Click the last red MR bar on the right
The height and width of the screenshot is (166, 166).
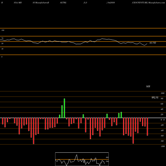147,127
